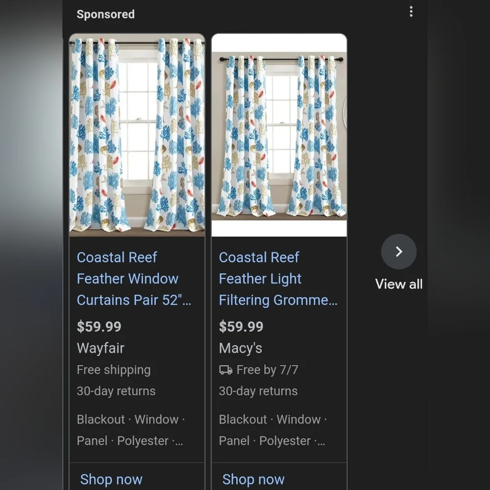This screenshot has height=490, width=490.
Task: Open the three-dot sponsored options menu
Action: point(411,12)
